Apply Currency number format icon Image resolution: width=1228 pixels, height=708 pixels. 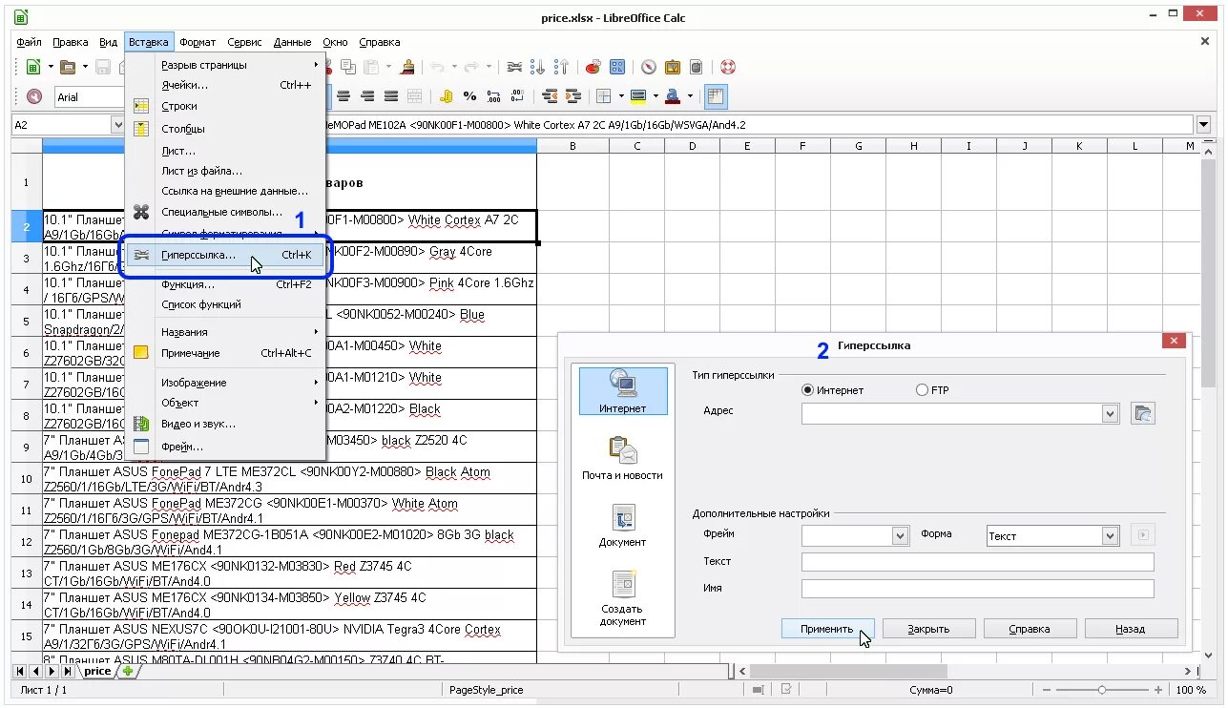point(447,96)
